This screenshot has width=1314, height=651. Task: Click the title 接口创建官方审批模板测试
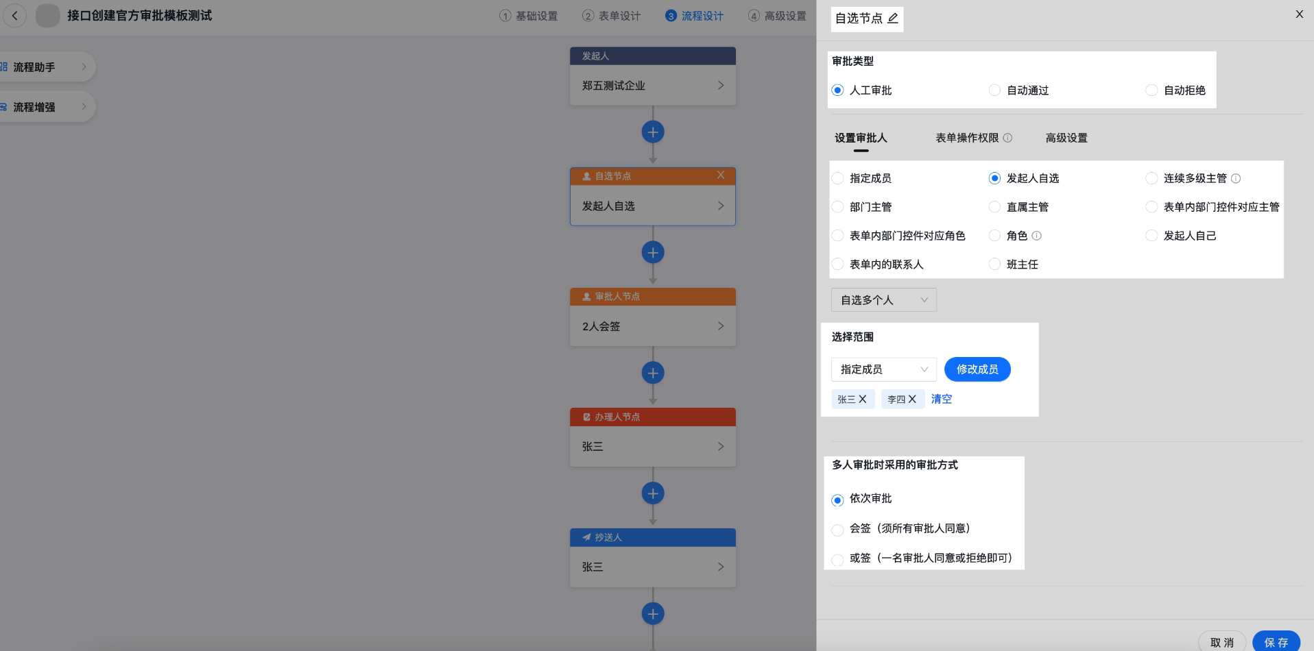tap(139, 16)
